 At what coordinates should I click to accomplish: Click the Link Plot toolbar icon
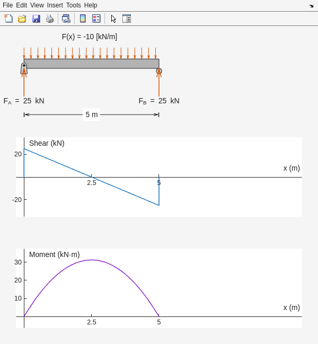coord(66,19)
